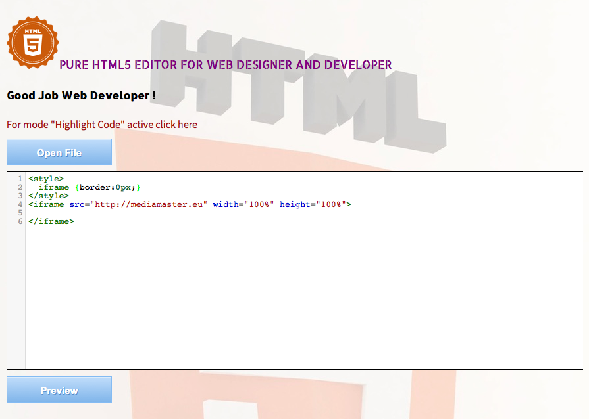Select the iframe selector text on line 2
Image resolution: width=589 pixels, height=419 pixels.
54,187
